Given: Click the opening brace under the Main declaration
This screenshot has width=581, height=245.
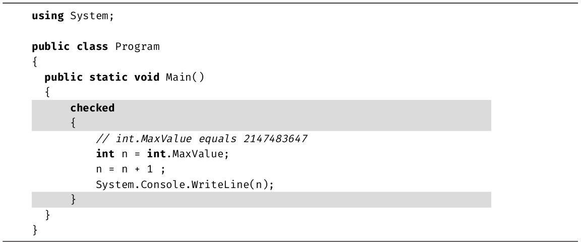Looking at the screenshot, I should (47, 93).
